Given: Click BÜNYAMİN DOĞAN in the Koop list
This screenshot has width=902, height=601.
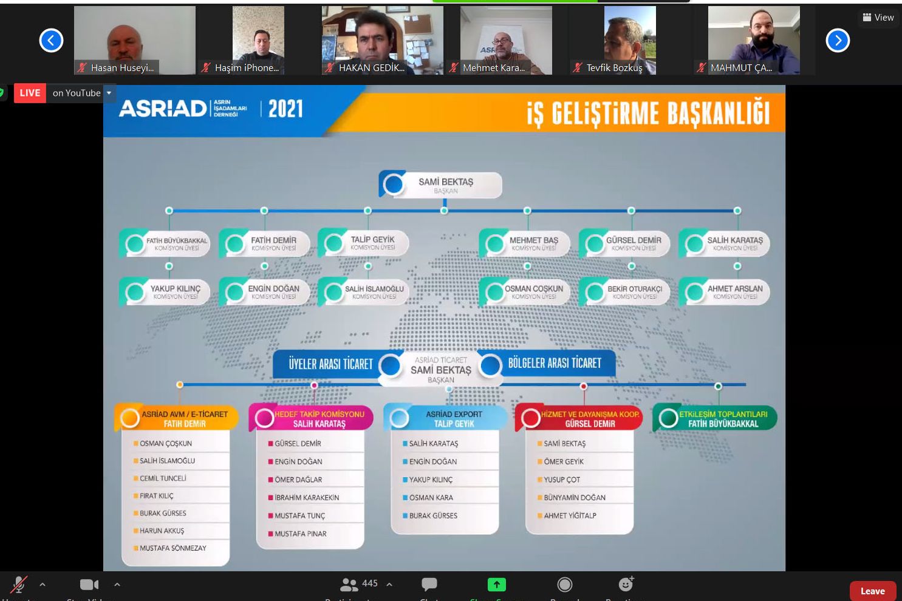Looking at the screenshot, I should point(575,498).
